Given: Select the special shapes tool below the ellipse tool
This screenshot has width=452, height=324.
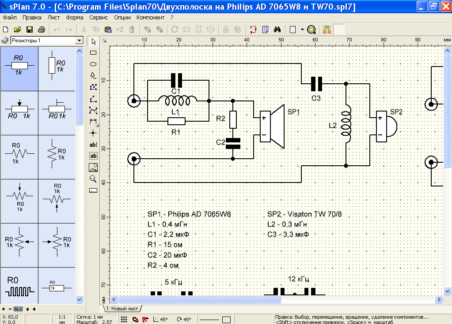Looking at the screenshot, I should [x=93, y=76].
